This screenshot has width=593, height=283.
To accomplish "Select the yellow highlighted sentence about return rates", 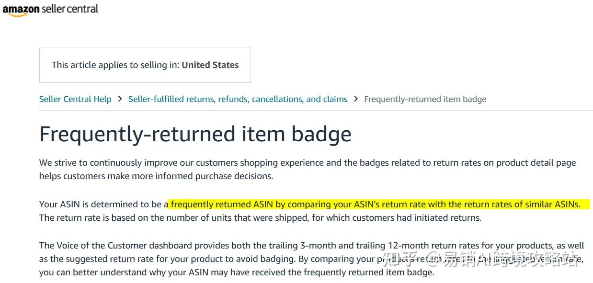I will point(375,204).
